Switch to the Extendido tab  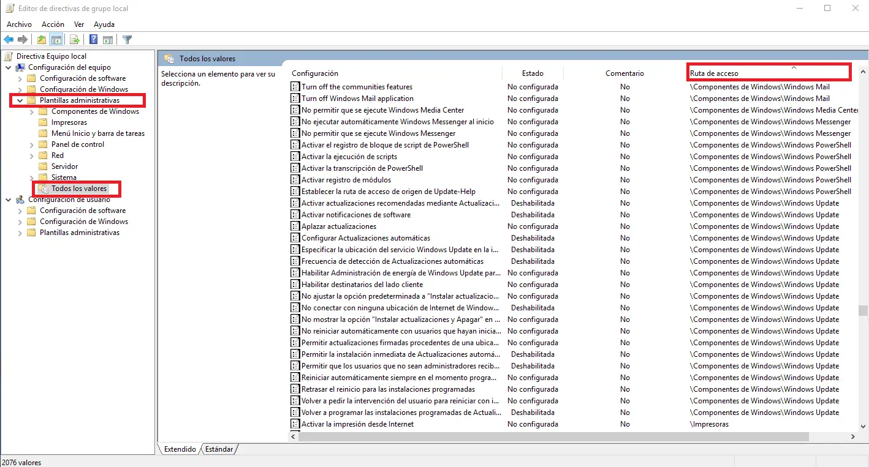[x=180, y=449]
